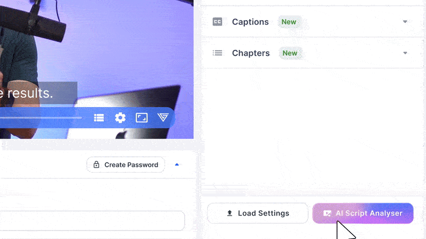Expand the Chapters section arrow
426x239 pixels.
point(405,53)
